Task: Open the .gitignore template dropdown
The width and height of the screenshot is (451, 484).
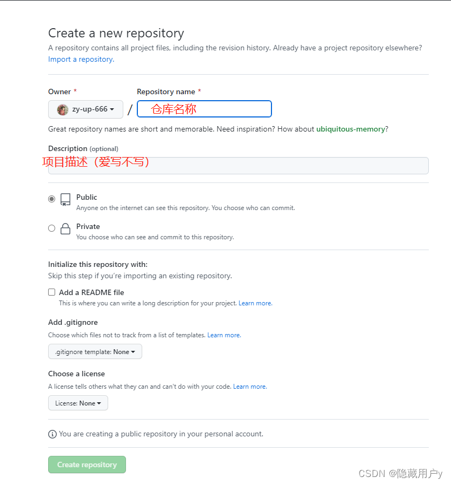Action: 95,351
